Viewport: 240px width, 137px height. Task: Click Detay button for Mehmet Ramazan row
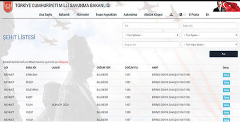[226, 75]
